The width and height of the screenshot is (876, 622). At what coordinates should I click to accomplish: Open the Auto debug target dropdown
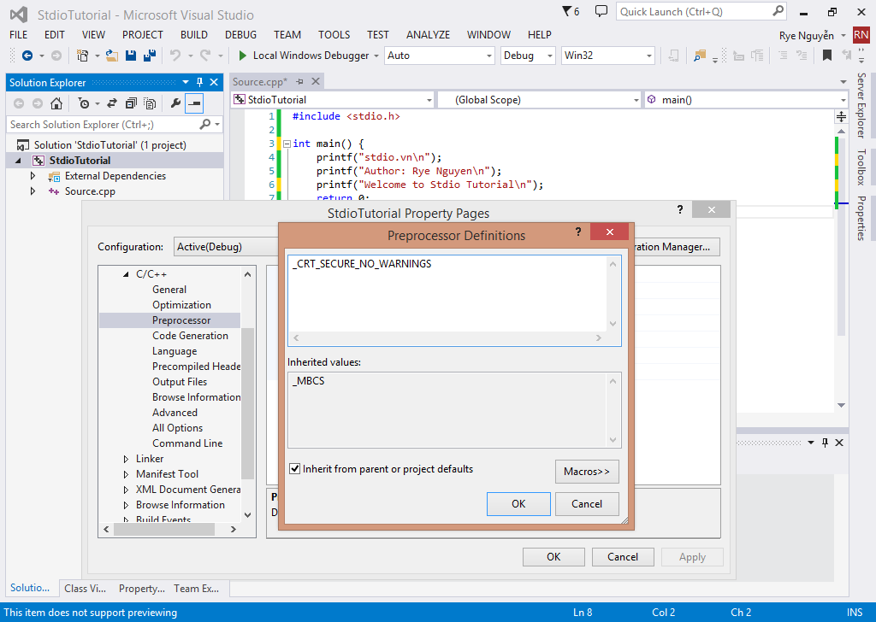click(439, 56)
